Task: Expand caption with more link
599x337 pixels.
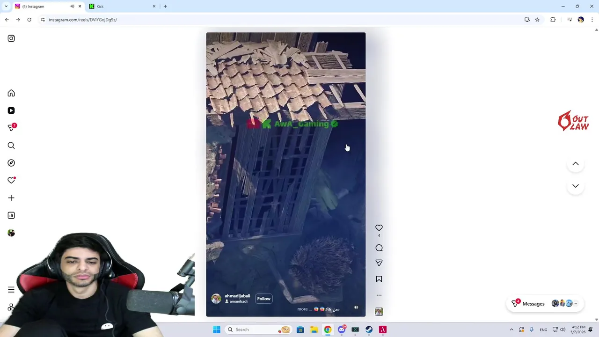Action: coord(305,309)
